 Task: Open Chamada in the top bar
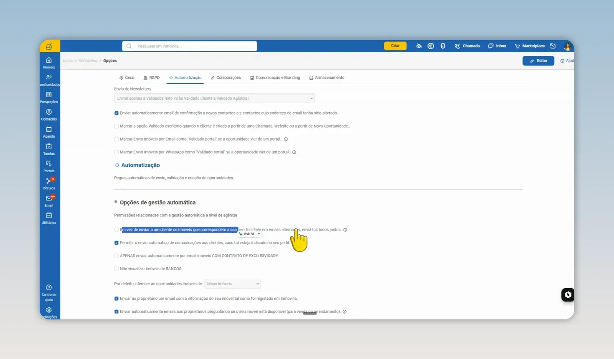click(467, 46)
